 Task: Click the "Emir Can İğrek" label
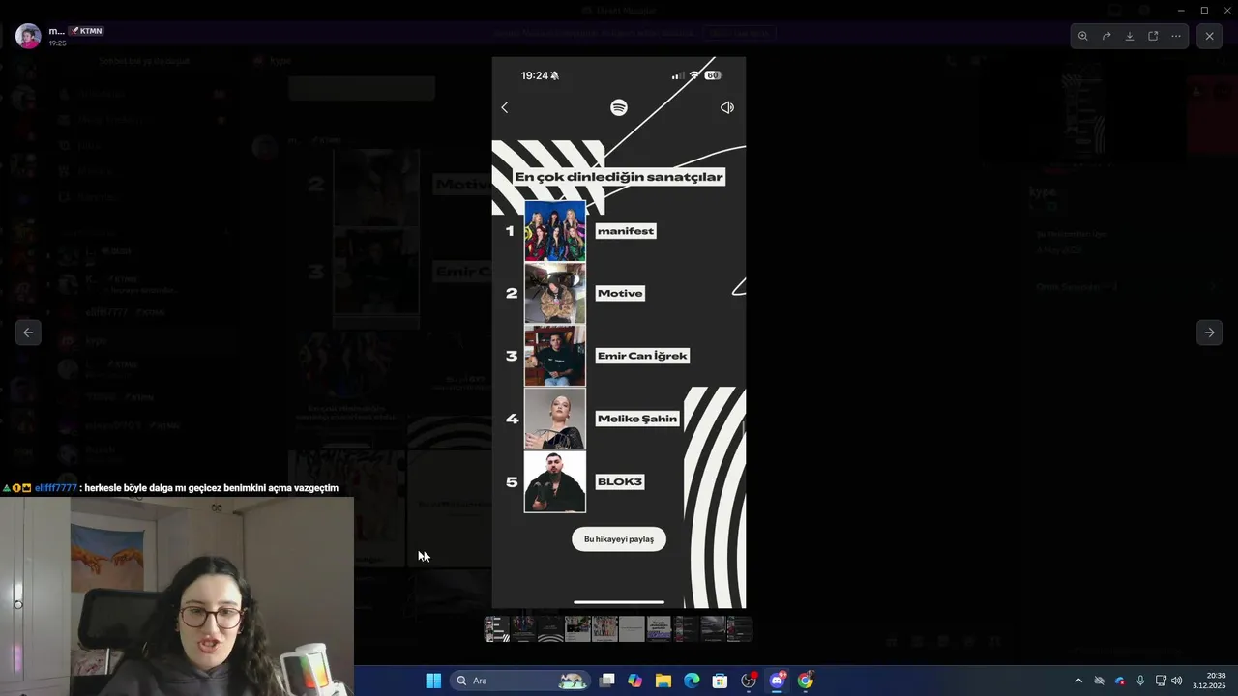pos(642,356)
